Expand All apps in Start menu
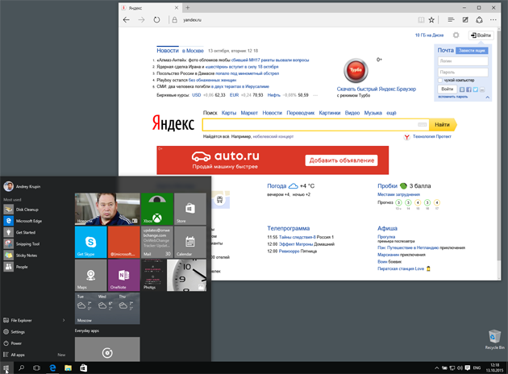Image resolution: width=508 pixels, height=374 pixels. 18,354
